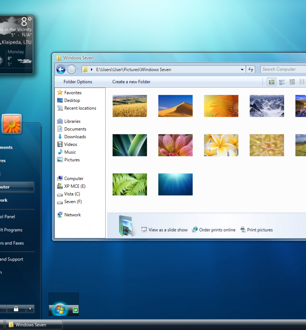This screenshot has height=330, width=306.
Task: Open Downloads in the navigation pane
Action: point(75,137)
